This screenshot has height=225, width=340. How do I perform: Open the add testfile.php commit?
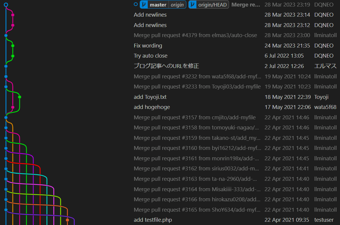pyautogui.click(x=153, y=220)
